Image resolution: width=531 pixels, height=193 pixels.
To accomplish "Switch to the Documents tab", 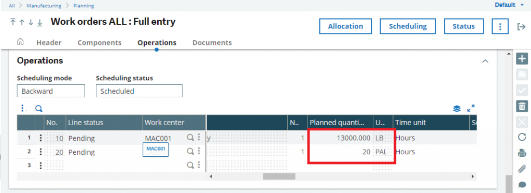I will point(212,42).
